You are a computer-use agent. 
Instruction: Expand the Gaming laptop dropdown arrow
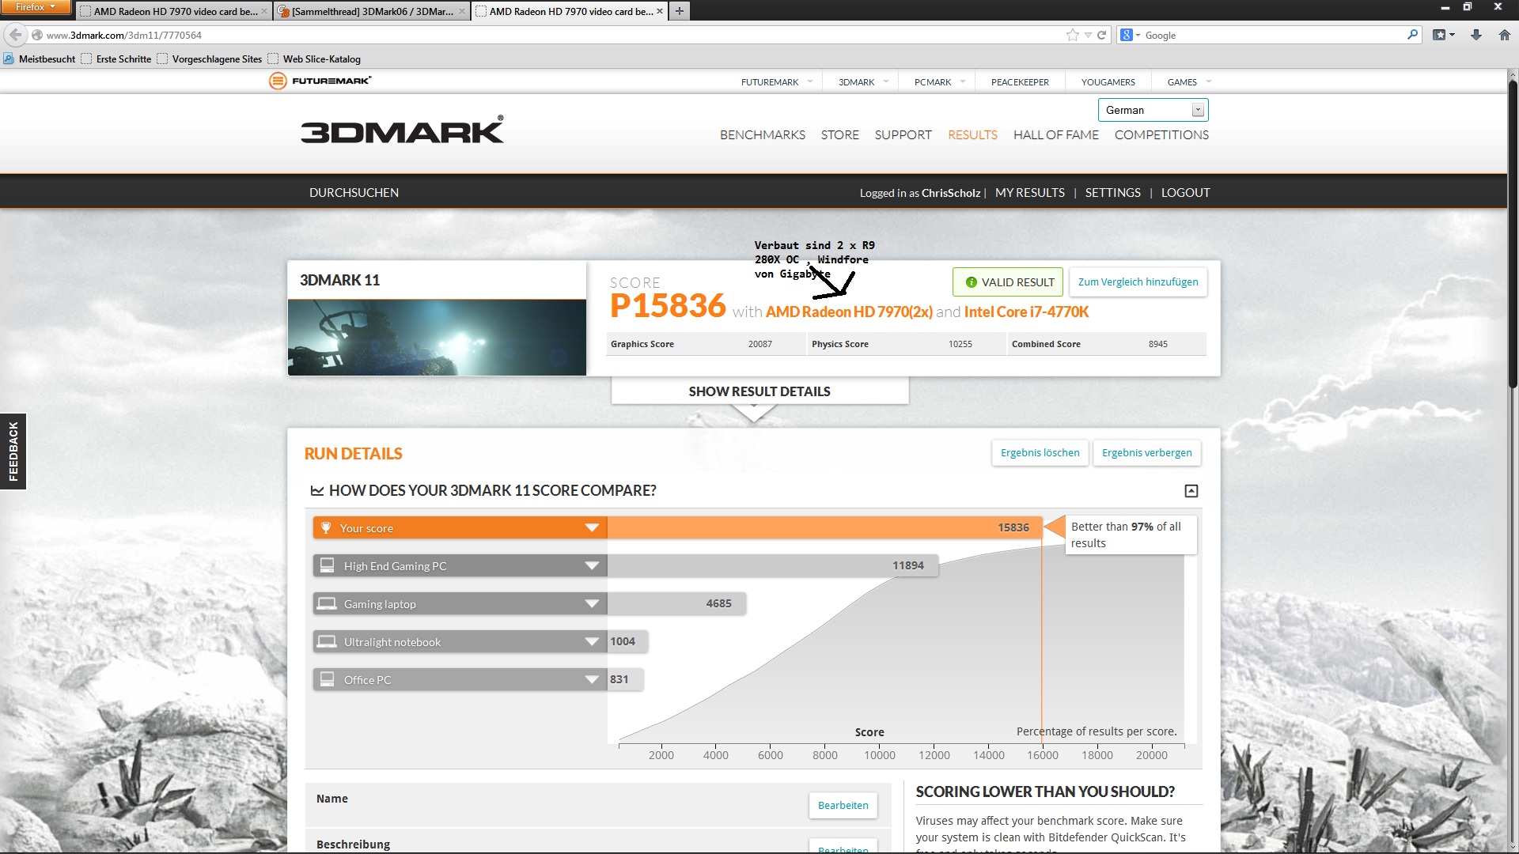(592, 604)
